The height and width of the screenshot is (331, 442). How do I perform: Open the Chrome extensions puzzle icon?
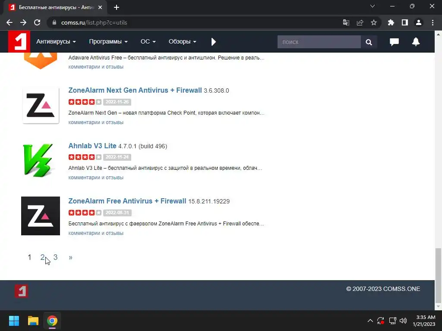[x=391, y=22]
